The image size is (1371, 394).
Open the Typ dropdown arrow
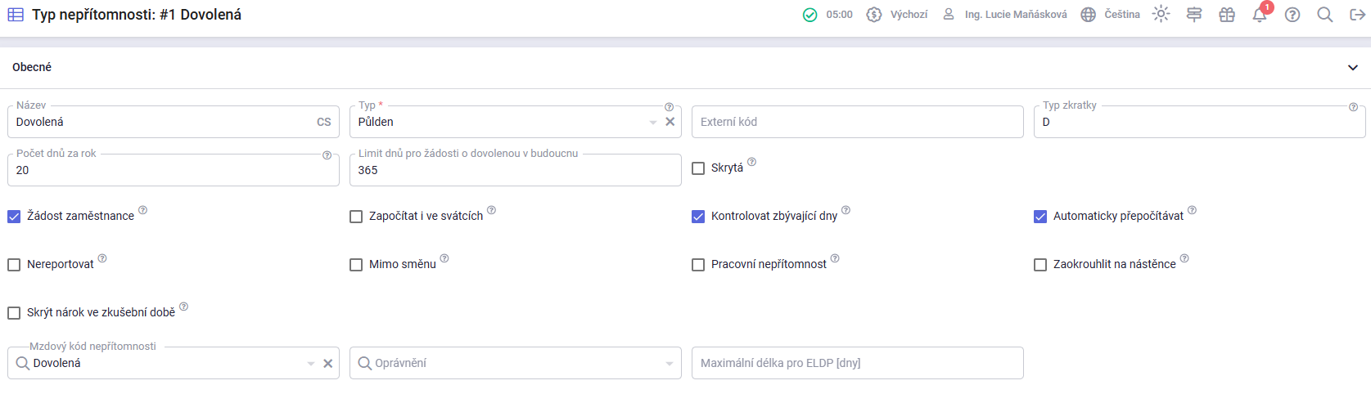pyautogui.click(x=653, y=123)
